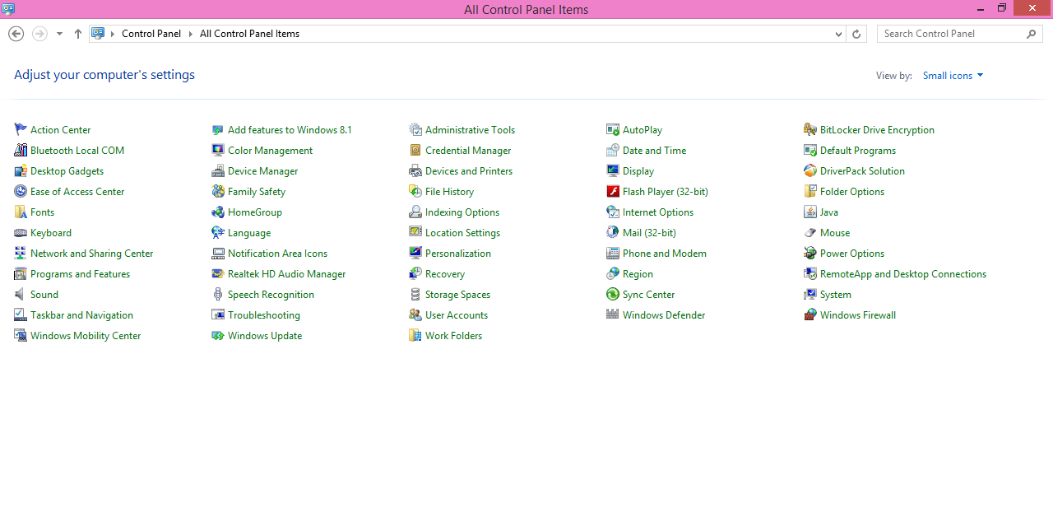Open the Storage Spaces icon
The image size is (1053, 517).
(x=415, y=294)
